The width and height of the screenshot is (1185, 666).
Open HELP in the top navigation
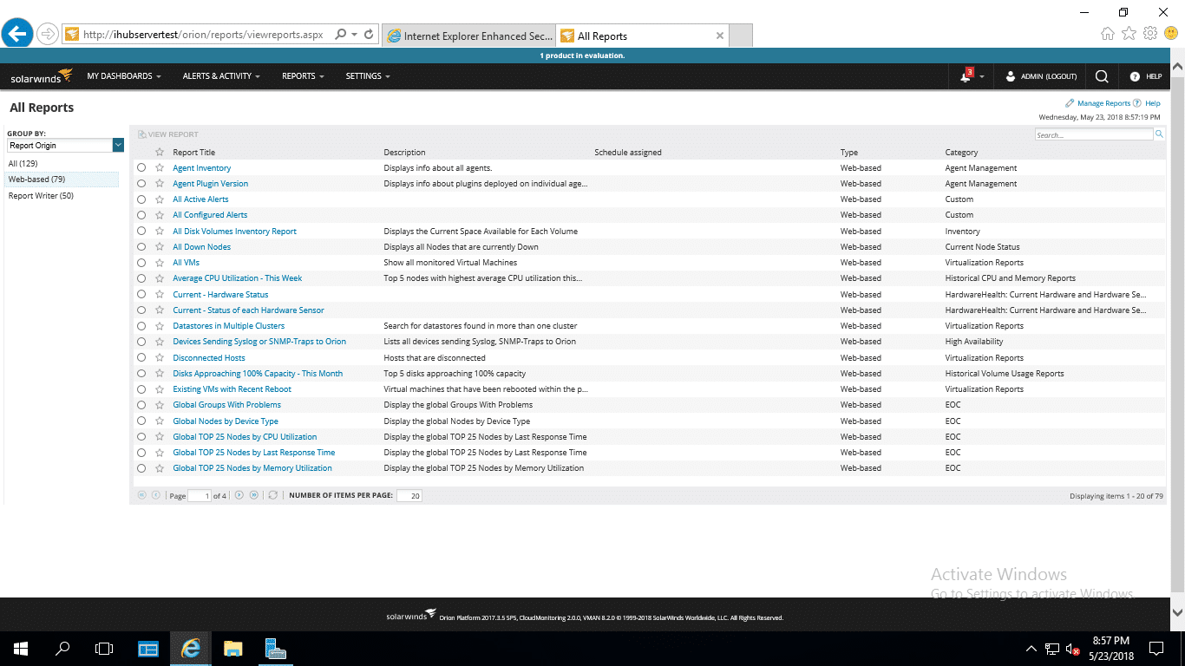coord(1146,76)
